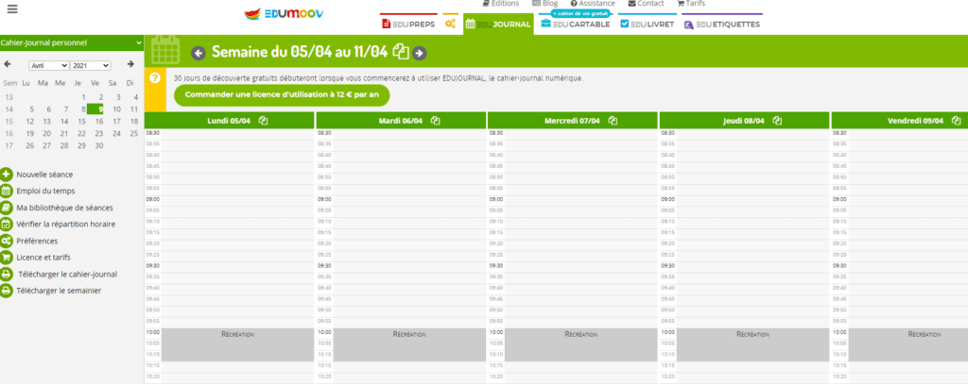Click the yellow help question mark icon
The height and width of the screenshot is (384, 968).
click(155, 76)
